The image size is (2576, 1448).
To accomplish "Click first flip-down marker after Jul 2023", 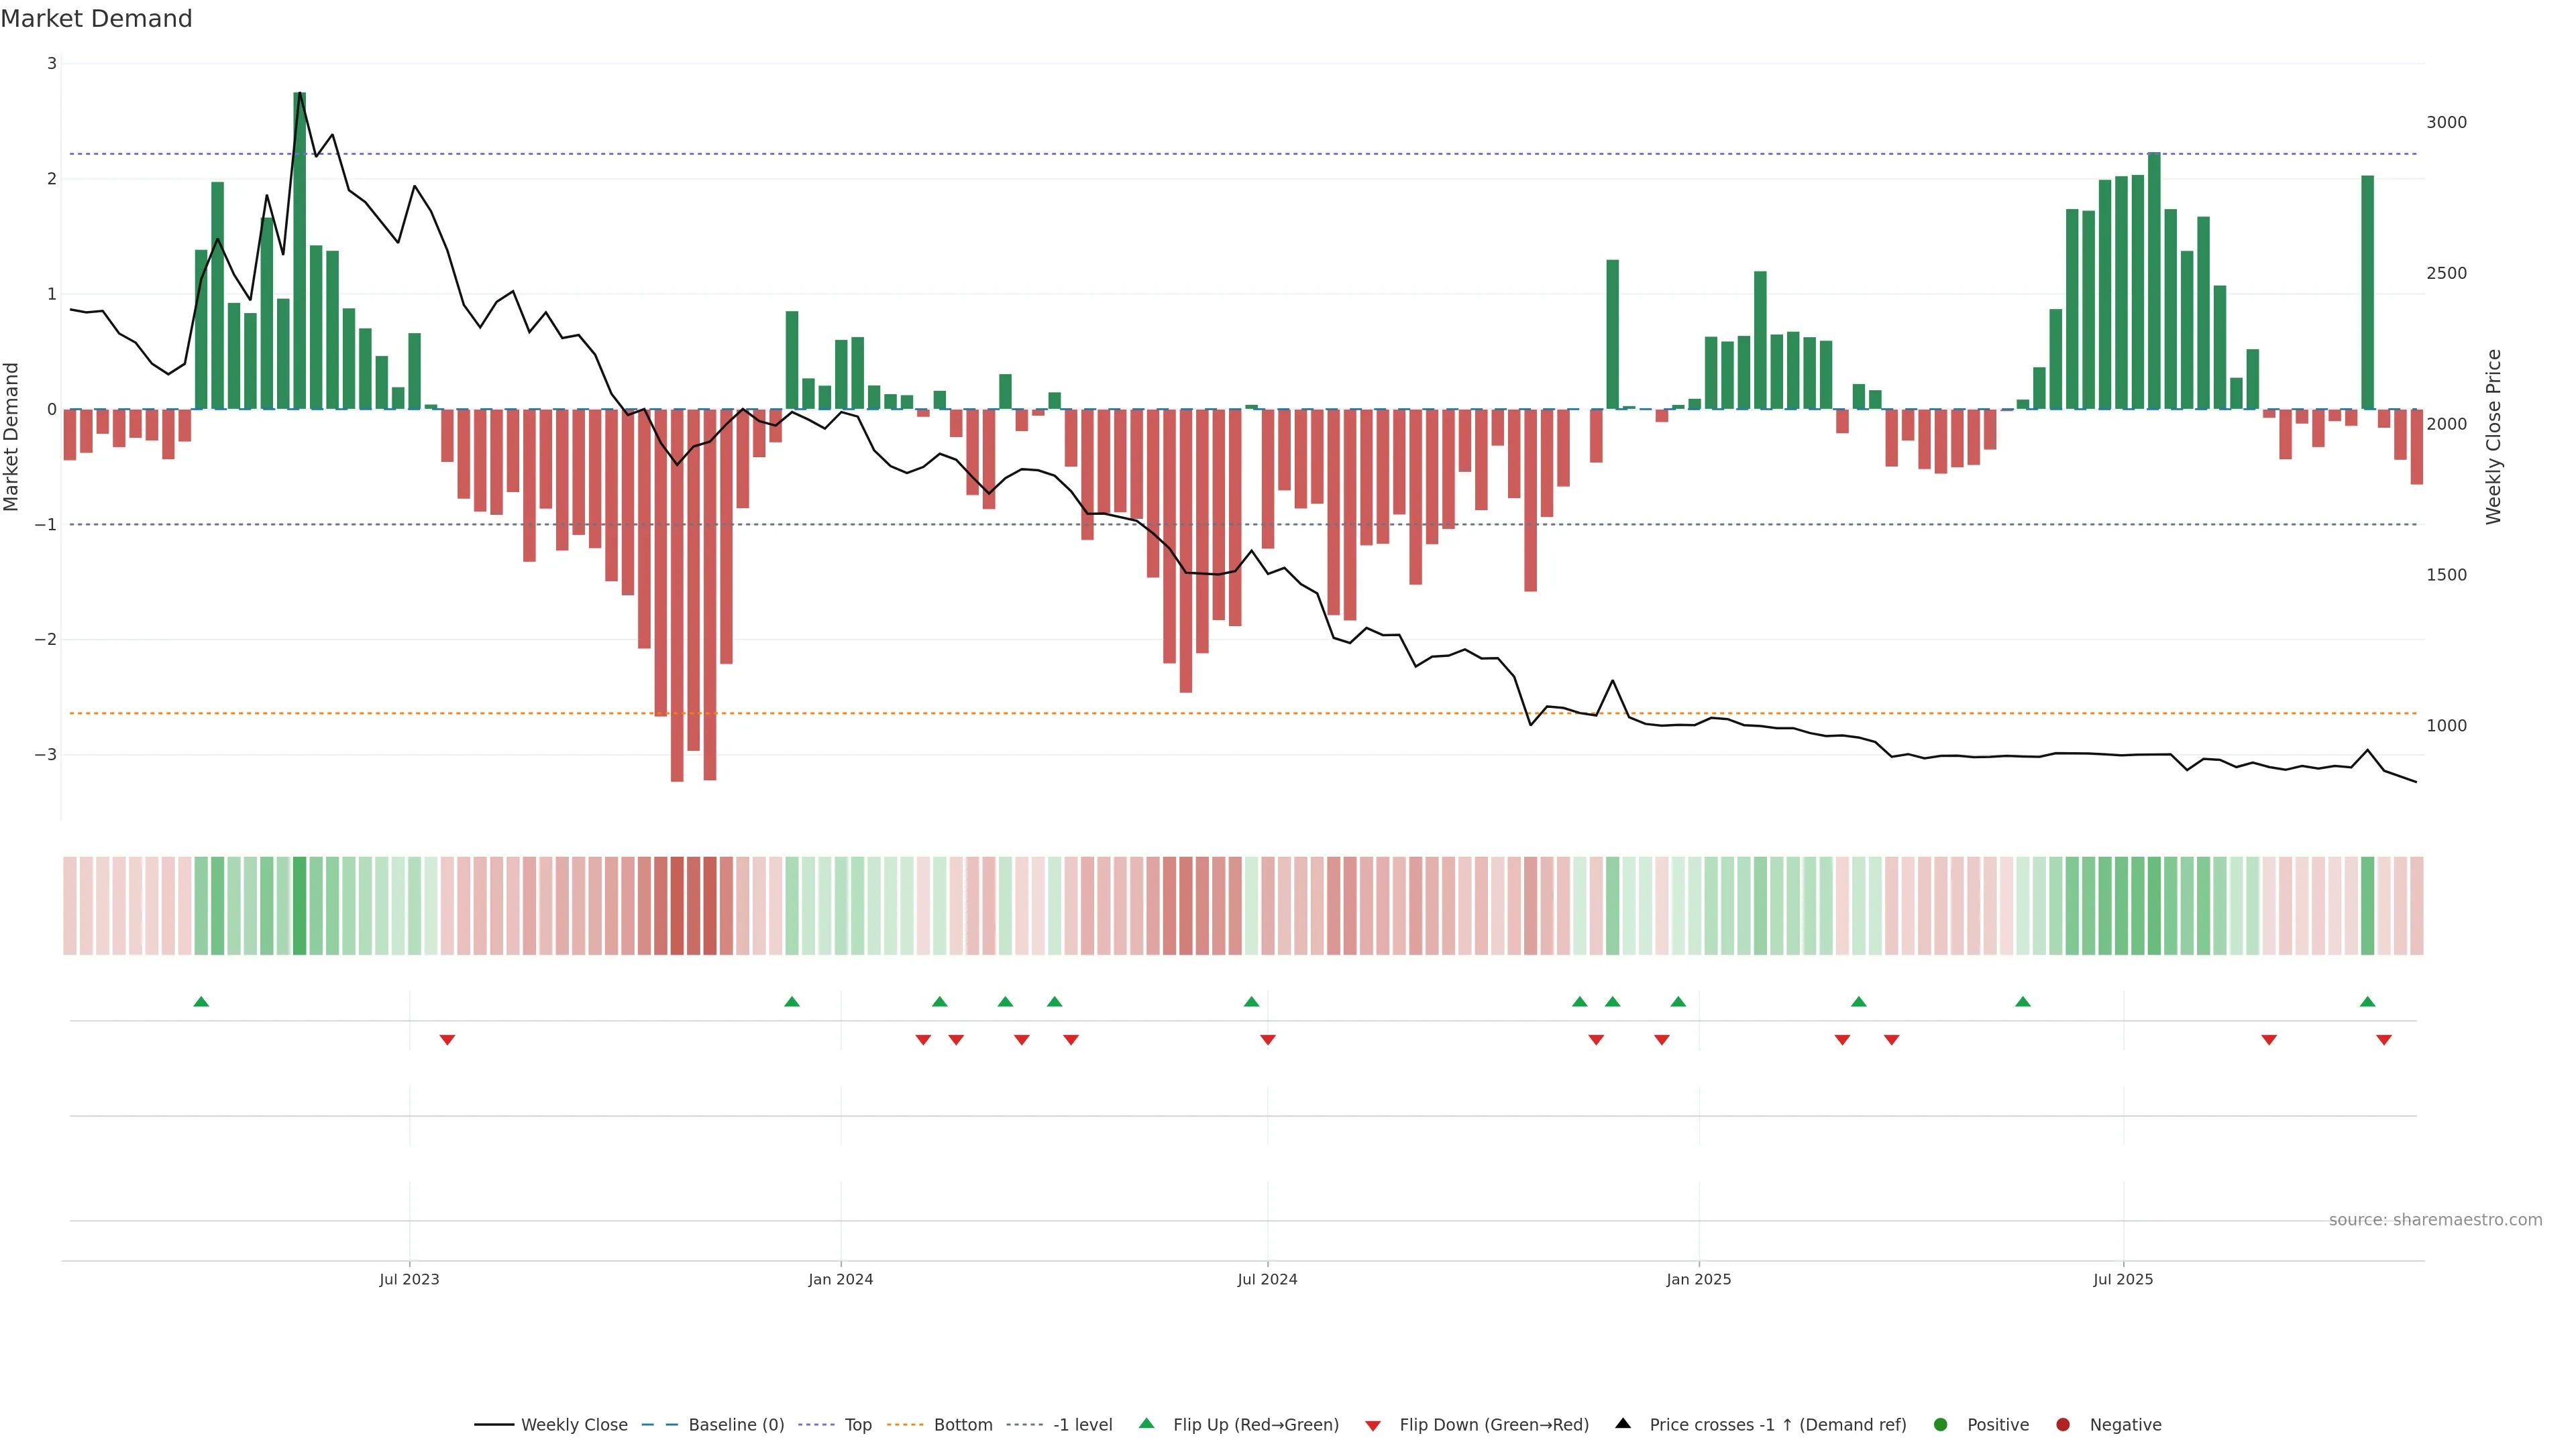I will click(x=447, y=1040).
